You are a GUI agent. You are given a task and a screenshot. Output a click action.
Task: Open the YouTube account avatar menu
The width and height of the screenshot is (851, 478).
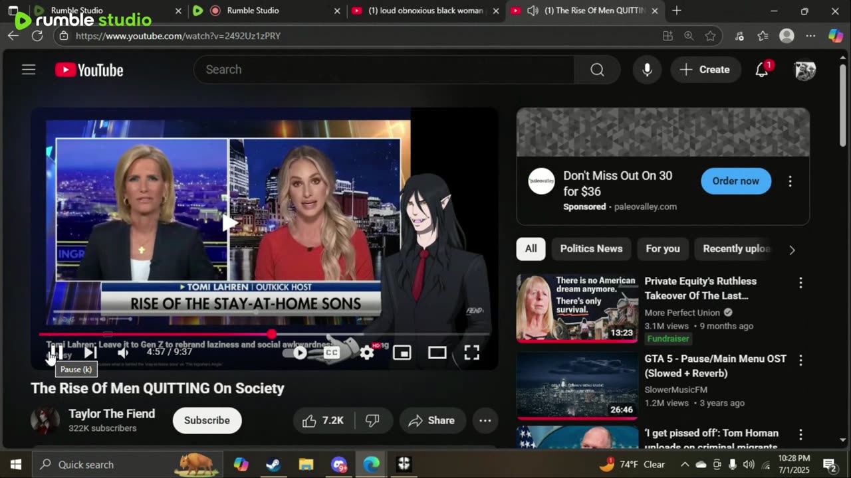(x=804, y=70)
